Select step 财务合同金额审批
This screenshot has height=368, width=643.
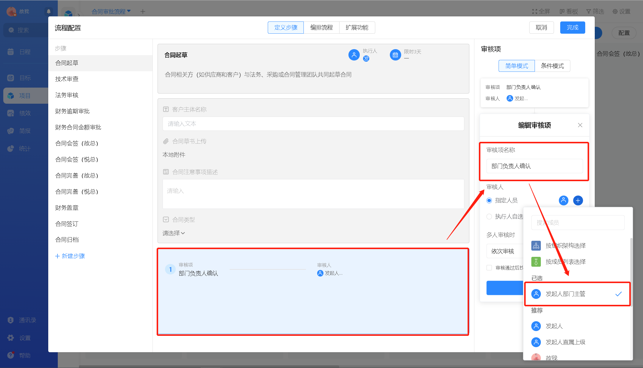pos(100,127)
